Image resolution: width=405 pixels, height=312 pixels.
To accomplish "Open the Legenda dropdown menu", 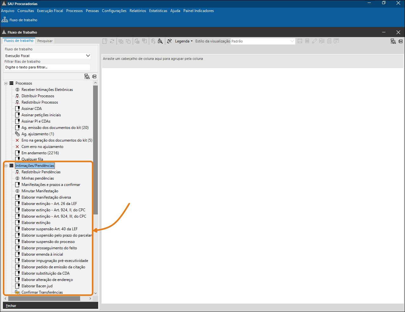I will (184, 41).
